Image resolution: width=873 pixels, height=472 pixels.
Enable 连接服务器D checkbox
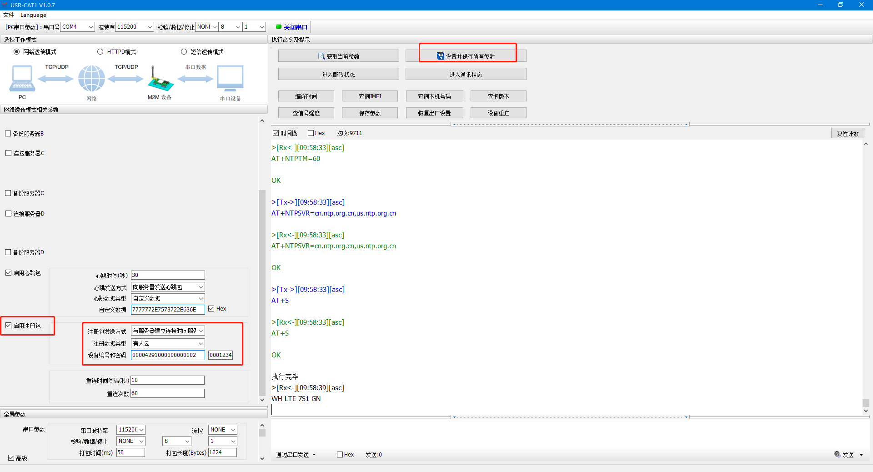8,213
